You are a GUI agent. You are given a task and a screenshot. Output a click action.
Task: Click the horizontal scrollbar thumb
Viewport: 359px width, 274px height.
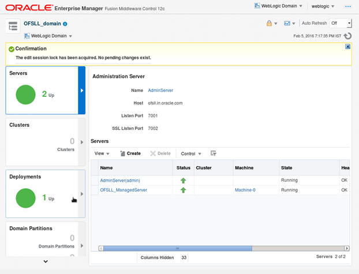click(x=178, y=249)
